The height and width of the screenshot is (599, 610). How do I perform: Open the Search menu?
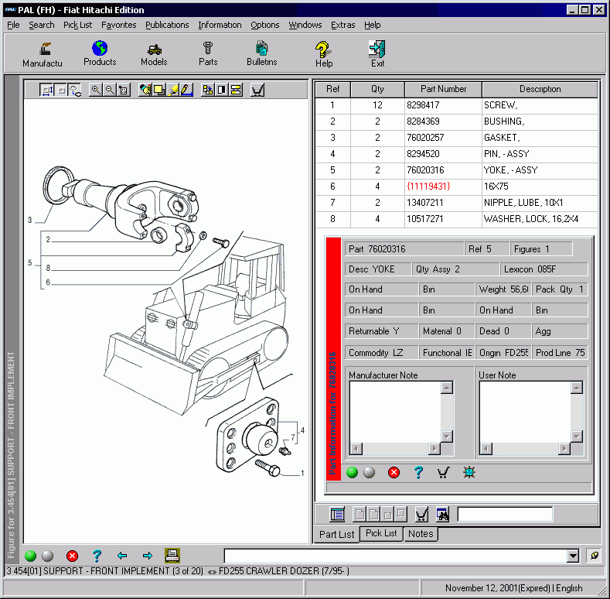[x=41, y=25]
